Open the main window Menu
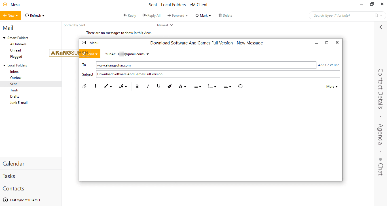This screenshot has height=206, width=387. tap(15, 5)
